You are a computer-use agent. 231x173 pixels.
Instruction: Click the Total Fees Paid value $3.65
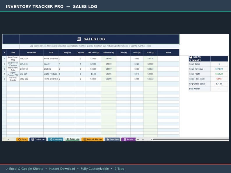pyautogui.click(x=219, y=79)
